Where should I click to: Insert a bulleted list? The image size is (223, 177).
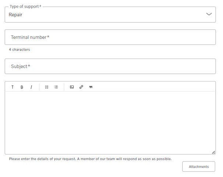(47, 87)
